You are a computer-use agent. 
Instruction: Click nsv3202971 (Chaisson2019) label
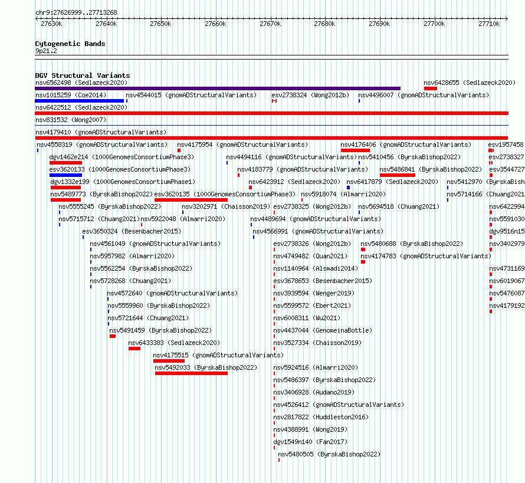pos(226,206)
